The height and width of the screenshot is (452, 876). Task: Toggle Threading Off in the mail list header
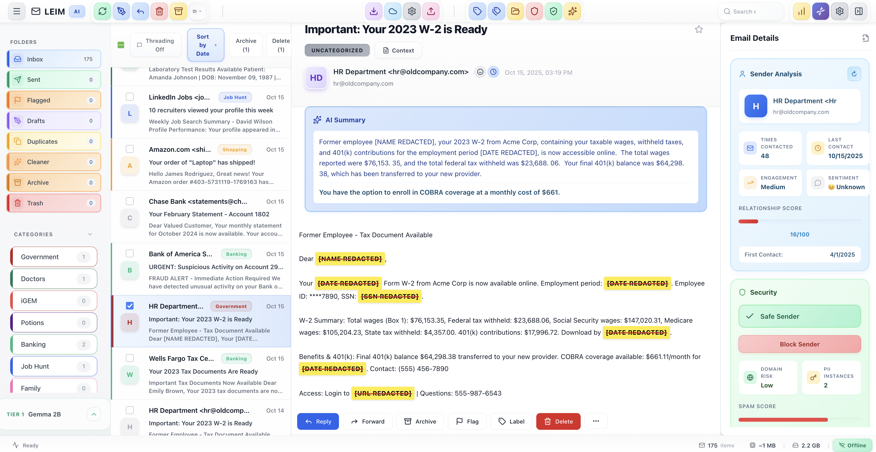tap(156, 45)
